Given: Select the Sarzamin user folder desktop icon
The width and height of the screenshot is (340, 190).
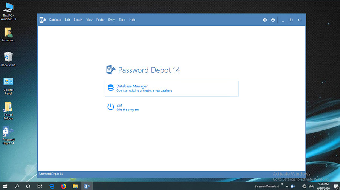Looking at the screenshot, I should pyautogui.click(x=8, y=34).
